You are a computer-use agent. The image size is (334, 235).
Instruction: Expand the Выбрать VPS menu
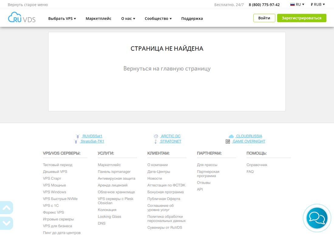point(62,19)
